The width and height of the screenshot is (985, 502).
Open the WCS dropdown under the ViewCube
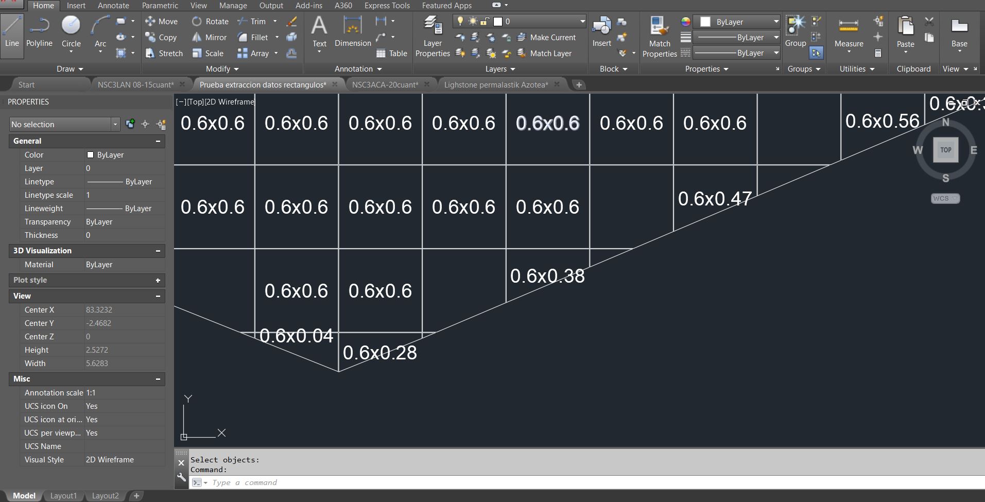click(945, 198)
